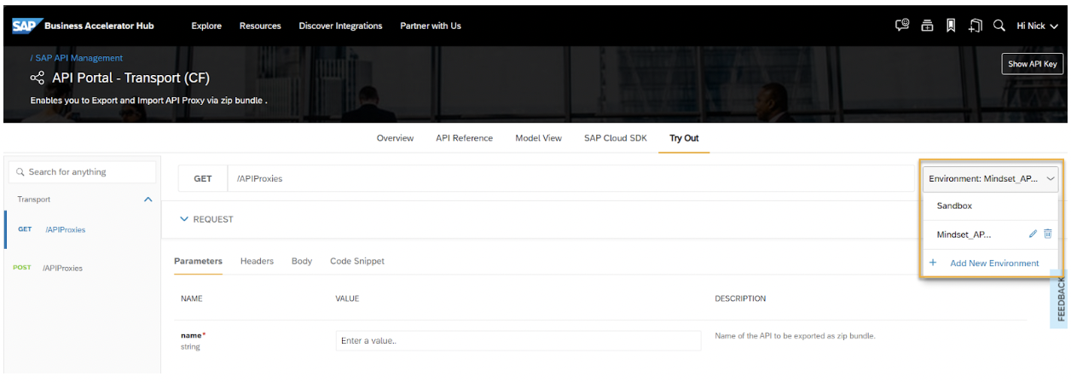Focus the Search for anything field
Image resolution: width=1071 pixels, height=382 pixels.
point(83,171)
